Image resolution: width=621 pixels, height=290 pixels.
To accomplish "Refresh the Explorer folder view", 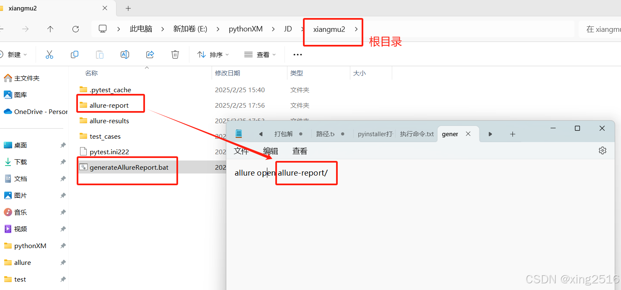I will [x=75, y=29].
